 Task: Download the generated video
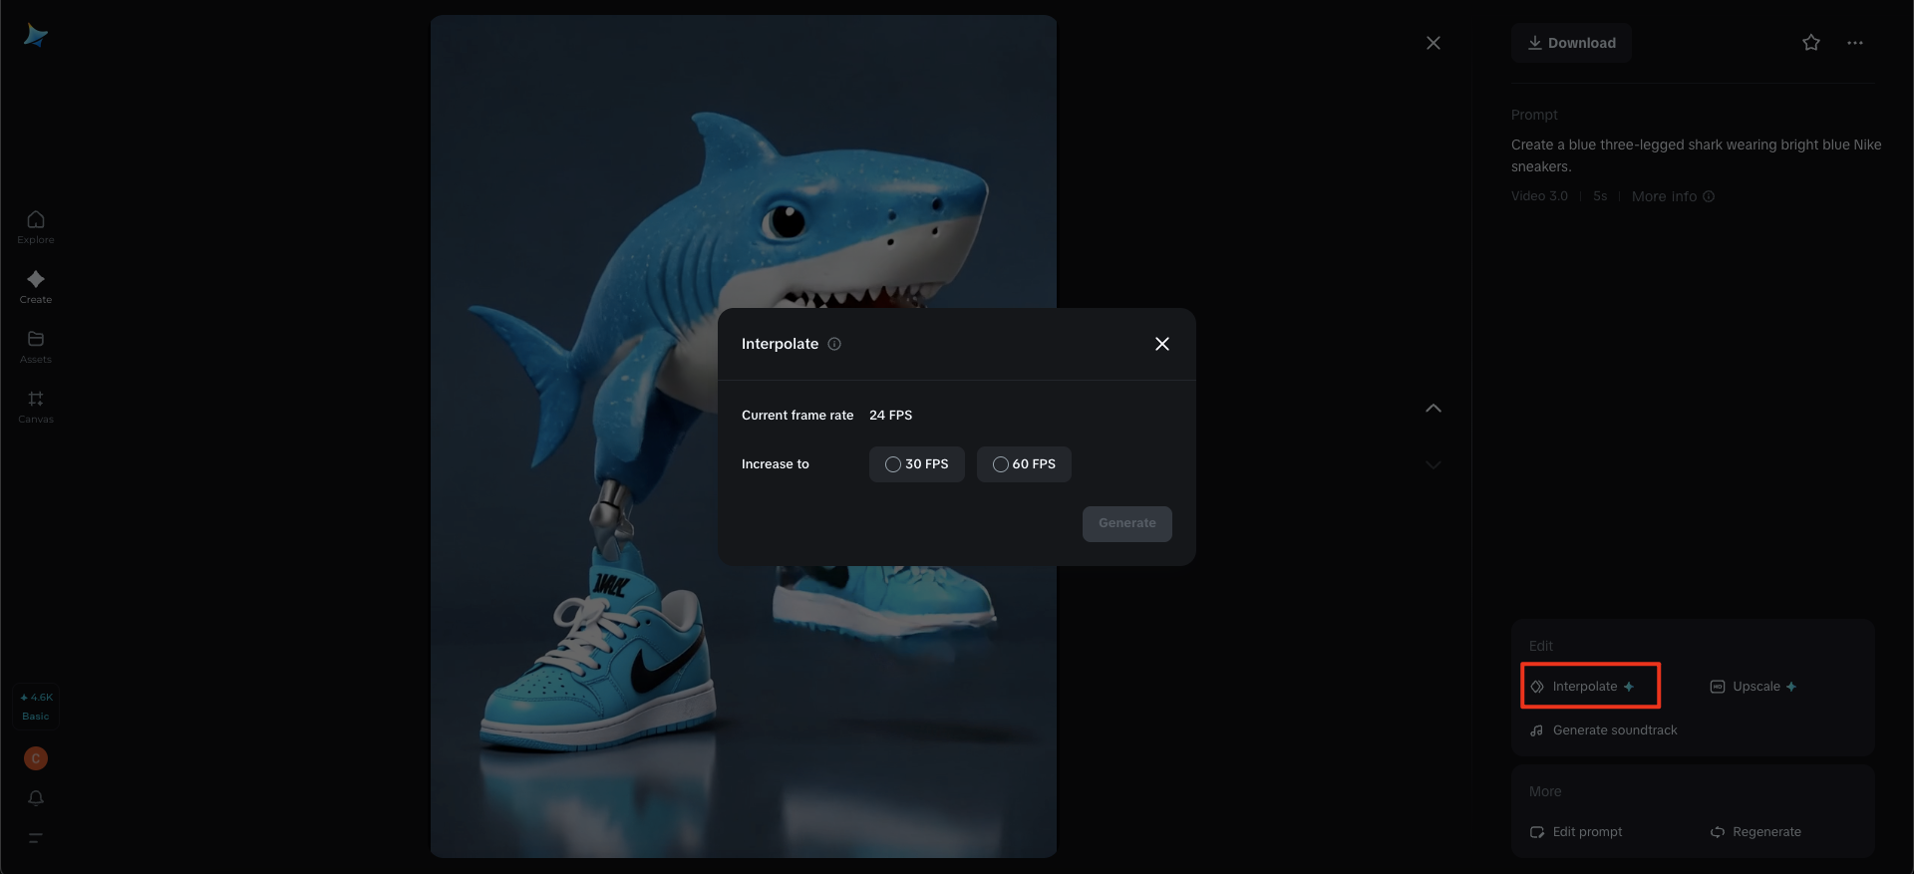coord(1571,43)
